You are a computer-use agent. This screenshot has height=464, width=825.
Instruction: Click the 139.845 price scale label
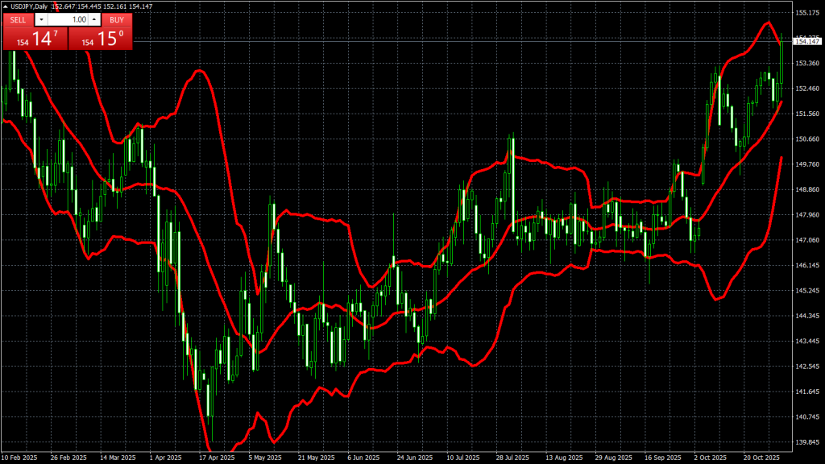pyautogui.click(x=807, y=442)
